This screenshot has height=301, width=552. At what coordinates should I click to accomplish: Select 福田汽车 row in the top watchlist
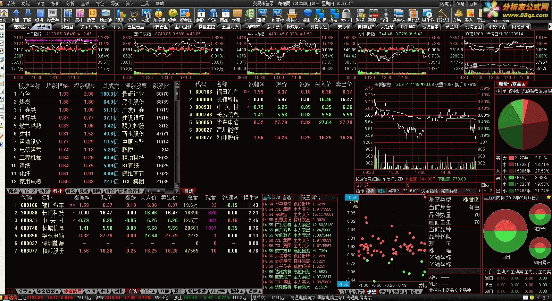[x=271, y=92]
